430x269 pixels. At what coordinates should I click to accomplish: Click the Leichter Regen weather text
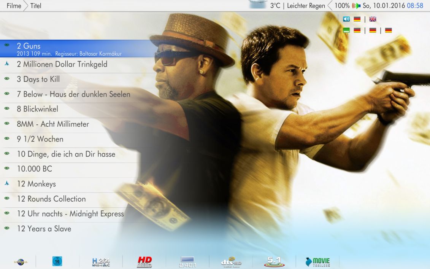click(x=306, y=6)
